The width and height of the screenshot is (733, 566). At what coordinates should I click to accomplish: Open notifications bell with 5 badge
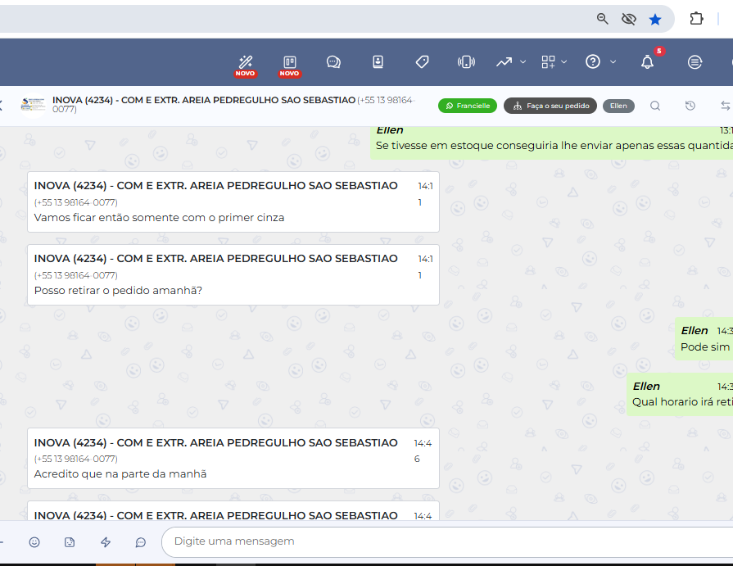648,62
